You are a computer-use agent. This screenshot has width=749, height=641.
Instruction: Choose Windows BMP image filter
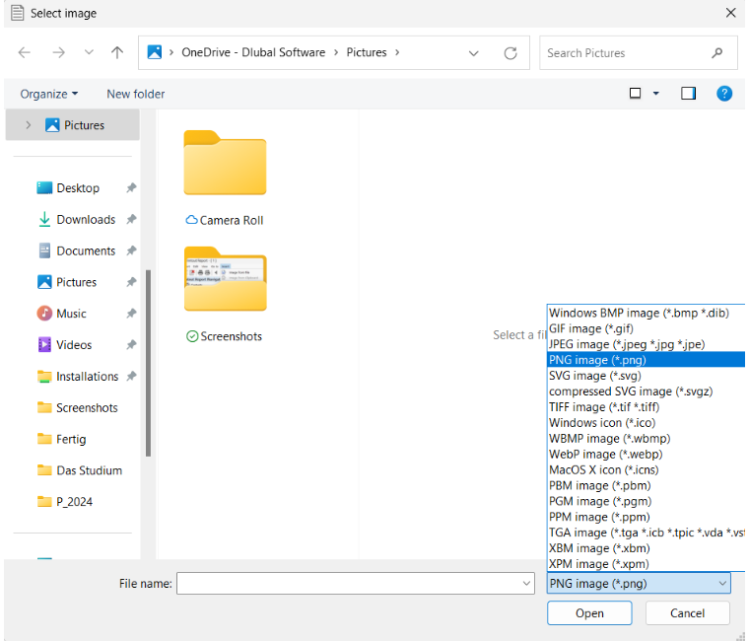(646, 313)
